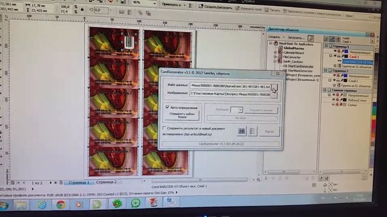Viewport: 387px width, 217px height.
Task: Open Internet Explorer from the taskbar
Action: click(42, 205)
